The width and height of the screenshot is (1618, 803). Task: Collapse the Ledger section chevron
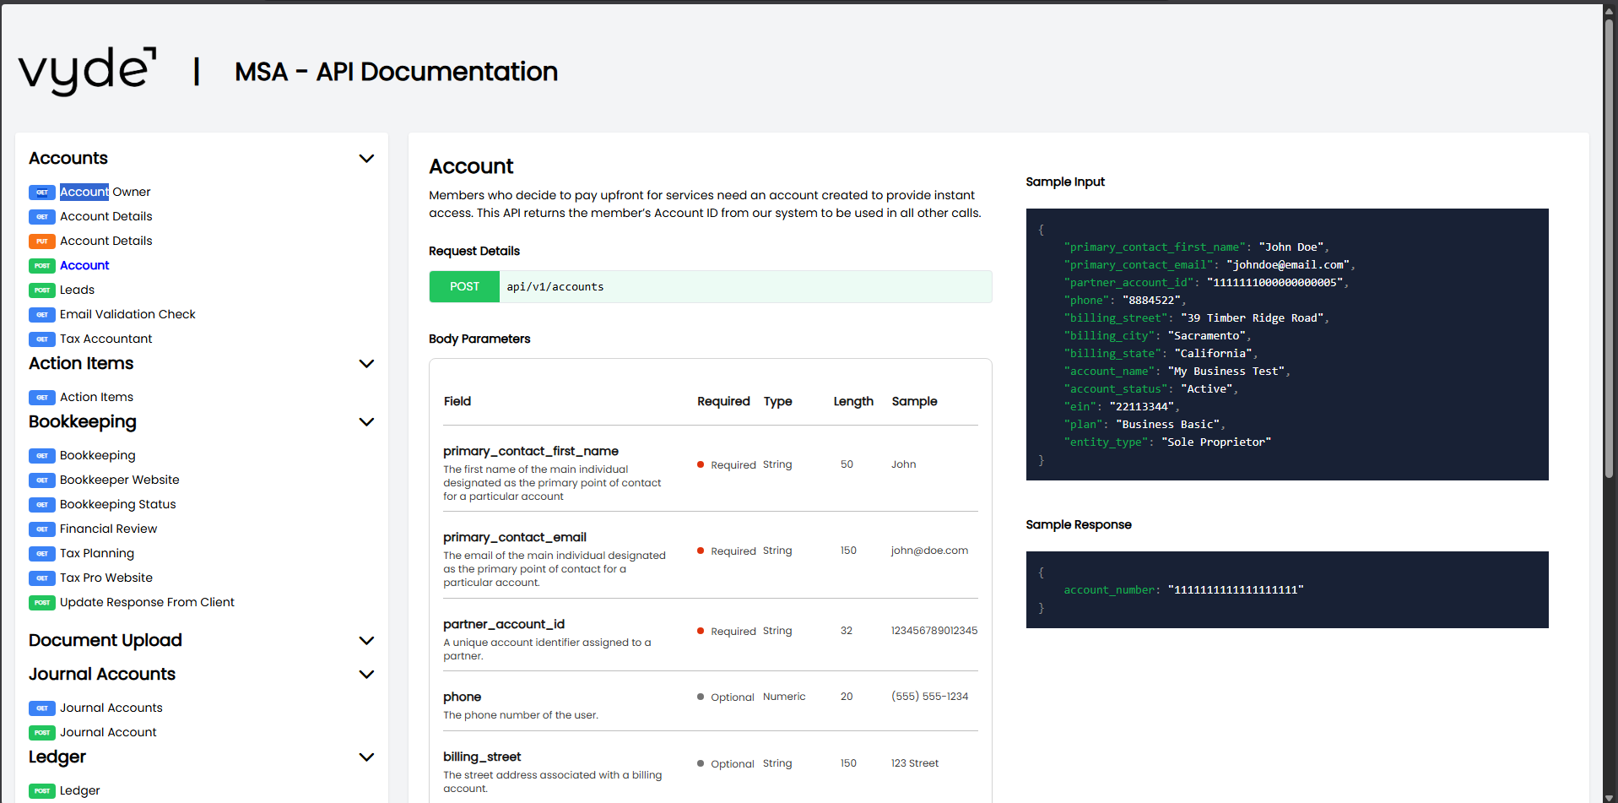click(366, 757)
